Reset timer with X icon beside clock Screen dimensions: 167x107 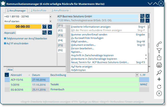[50, 27]
